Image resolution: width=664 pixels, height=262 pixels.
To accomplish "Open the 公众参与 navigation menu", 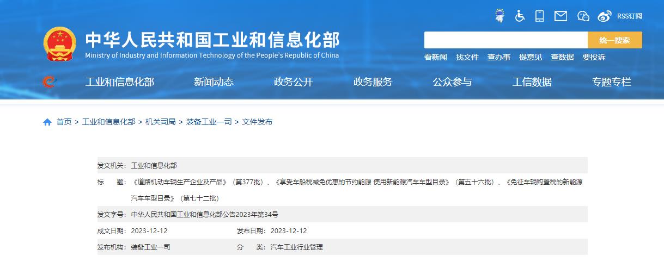I will point(453,82).
